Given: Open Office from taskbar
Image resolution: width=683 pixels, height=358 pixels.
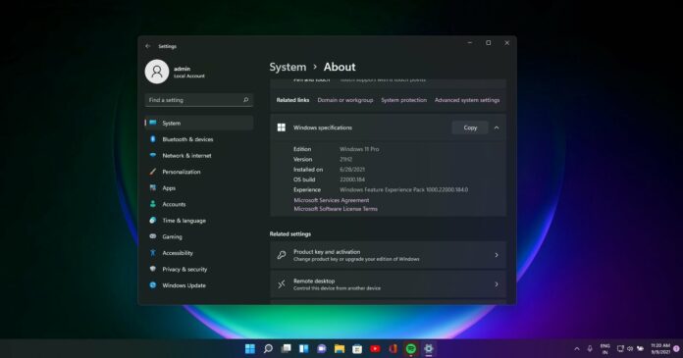Looking at the screenshot, I should pos(393,348).
